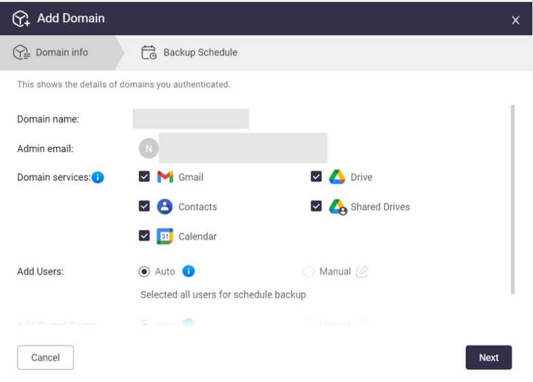Uncheck the Gmail checkbox
This screenshot has width=533, height=382.
coord(144,177)
